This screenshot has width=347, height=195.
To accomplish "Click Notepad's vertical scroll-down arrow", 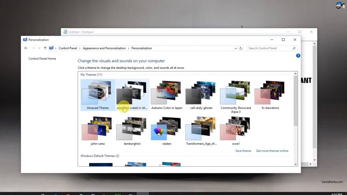I will tap(314, 160).
